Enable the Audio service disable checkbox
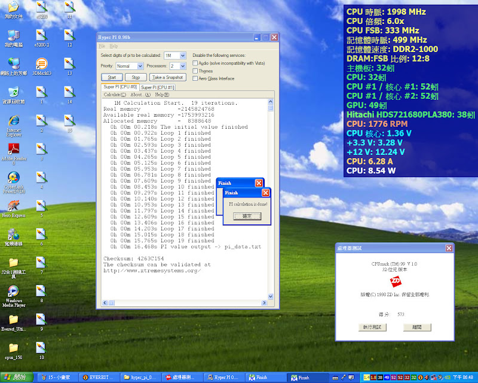 [195, 63]
